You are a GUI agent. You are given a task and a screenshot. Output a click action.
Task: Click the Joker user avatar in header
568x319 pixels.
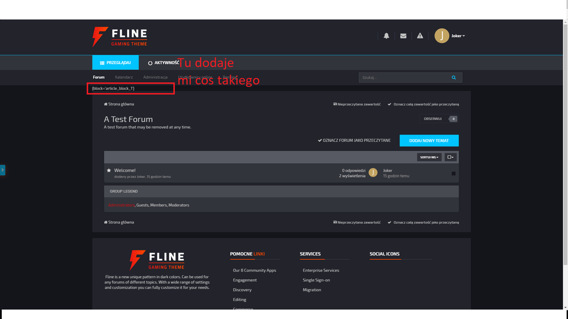[441, 36]
